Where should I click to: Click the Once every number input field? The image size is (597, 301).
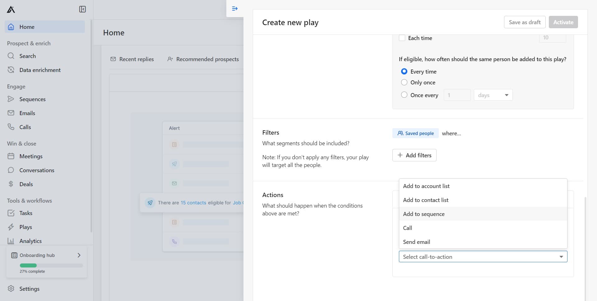point(457,95)
